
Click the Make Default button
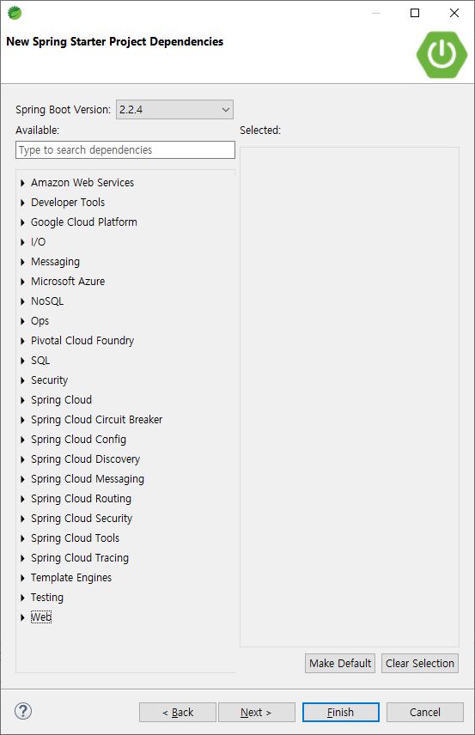340,663
